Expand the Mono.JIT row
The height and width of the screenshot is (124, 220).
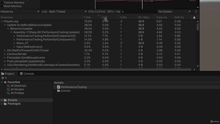tap(14, 43)
